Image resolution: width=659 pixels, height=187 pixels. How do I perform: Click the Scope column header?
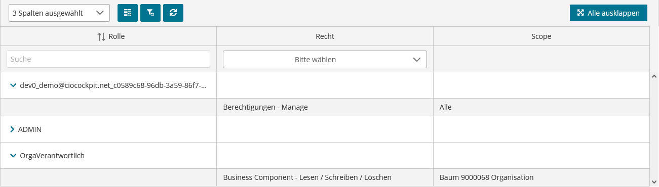(541, 36)
